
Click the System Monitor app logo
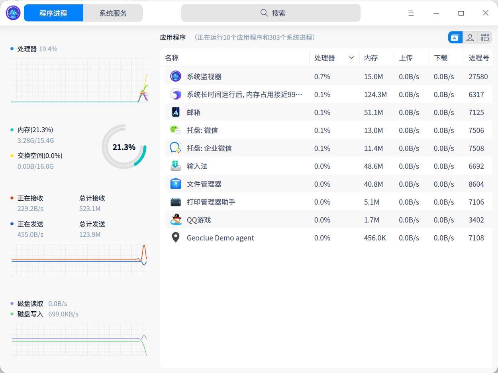(x=13, y=13)
